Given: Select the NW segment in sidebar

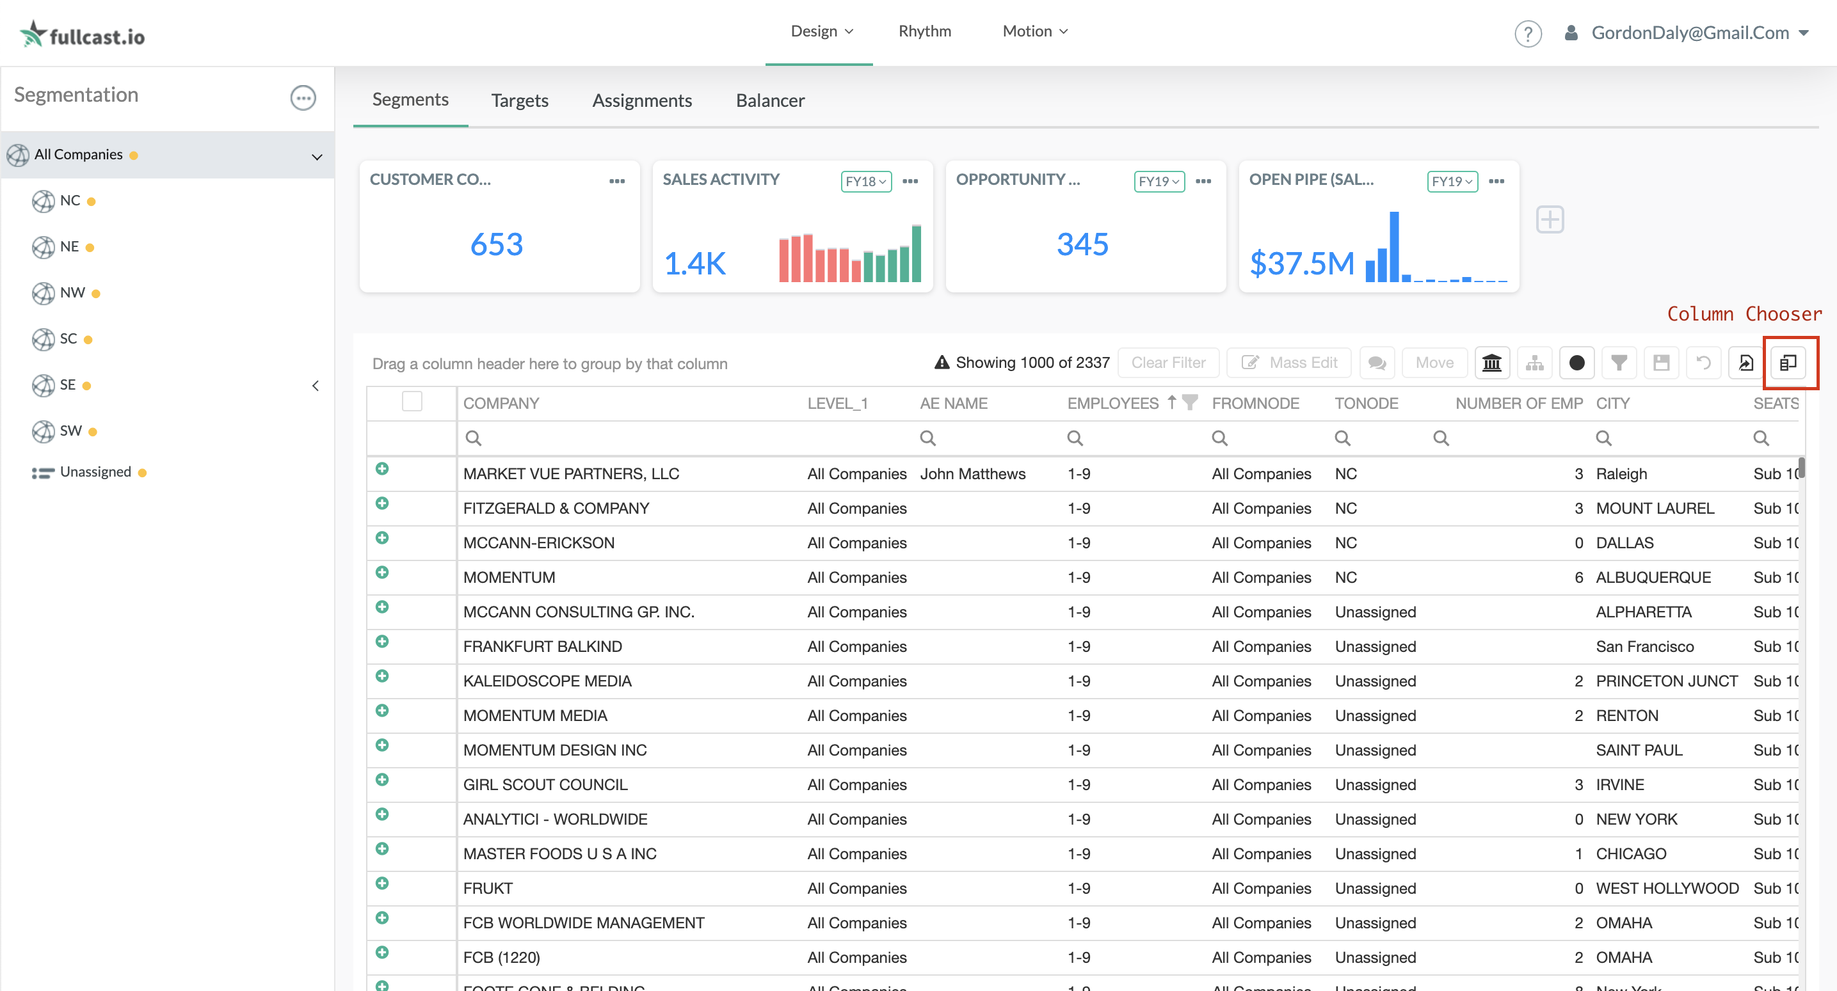Looking at the screenshot, I should click(x=72, y=293).
